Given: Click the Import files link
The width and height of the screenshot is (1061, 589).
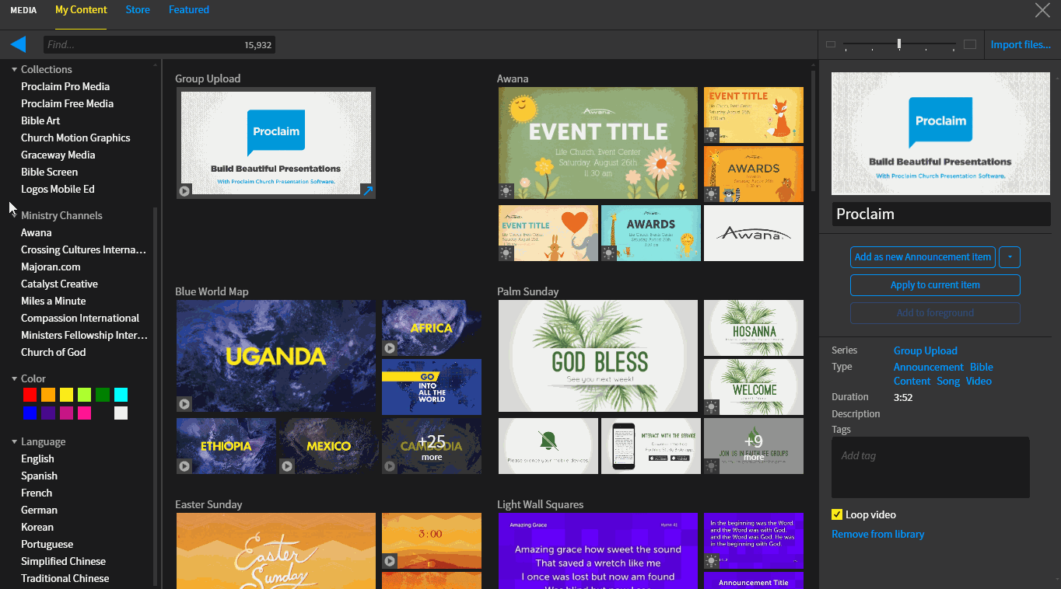Looking at the screenshot, I should click(x=1021, y=44).
